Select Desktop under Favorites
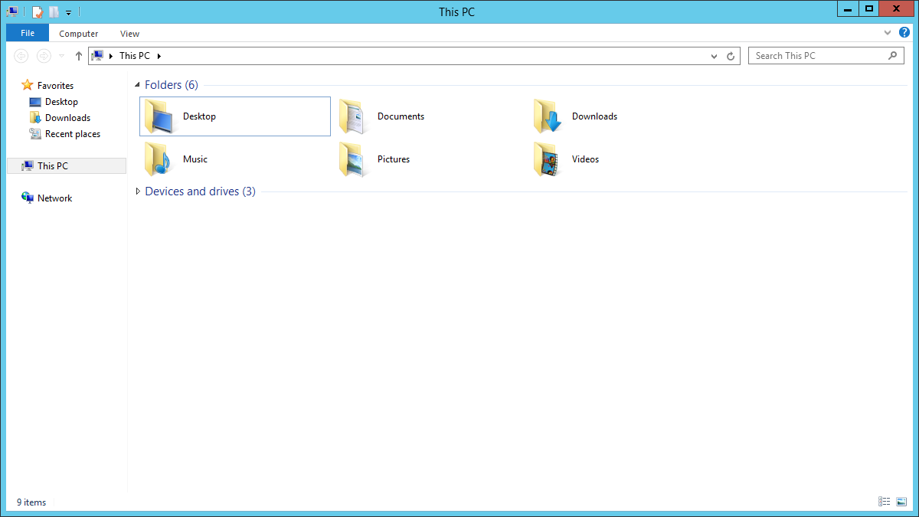 [x=61, y=102]
